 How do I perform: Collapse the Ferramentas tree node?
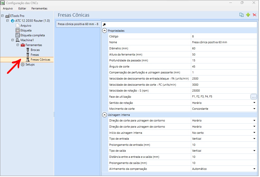18,45
